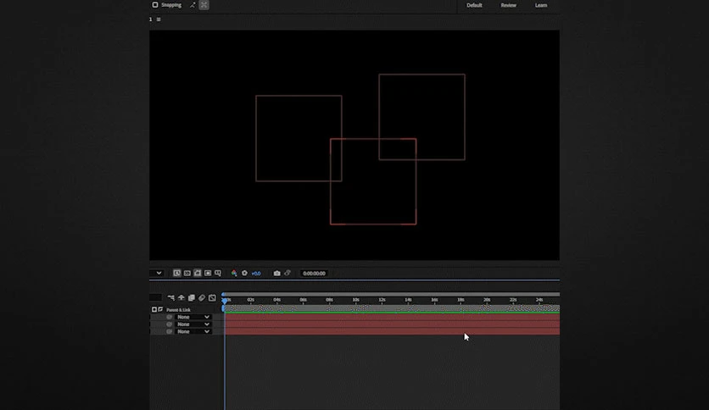
Task: Toggle the magnifier region-of-interest icon in viewer footer
Action: coord(176,273)
